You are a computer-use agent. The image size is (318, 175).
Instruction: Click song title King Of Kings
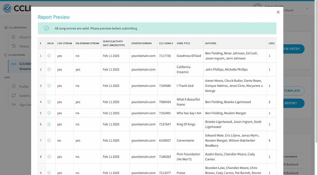[186, 124]
